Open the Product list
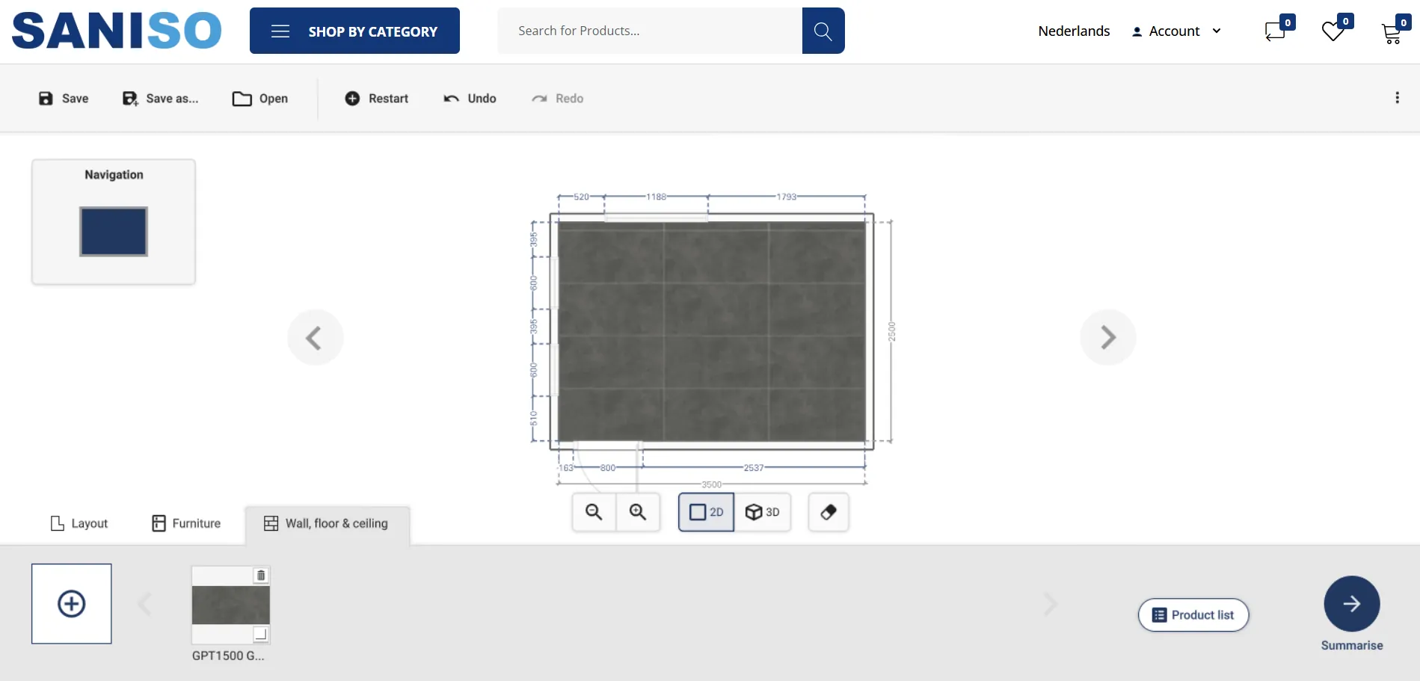This screenshot has width=1420, height=681. click(x=1193, y=615)
